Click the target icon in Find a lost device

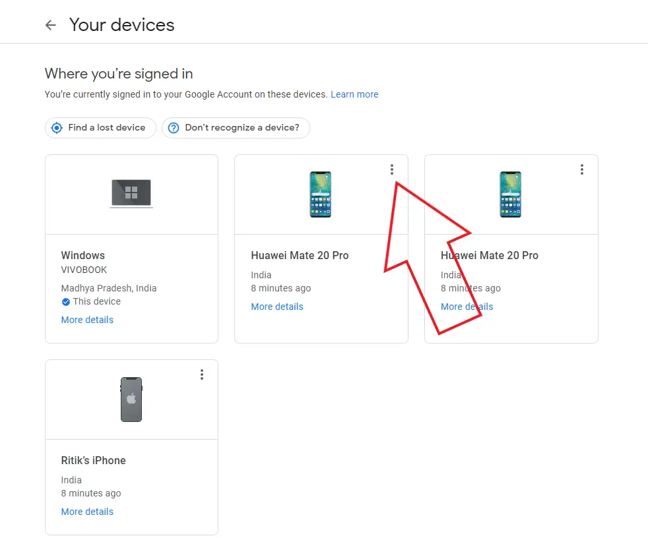[x=57, y=128]
